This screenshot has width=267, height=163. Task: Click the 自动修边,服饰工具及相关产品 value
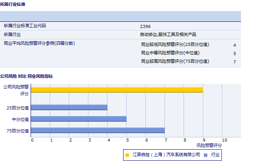coord(168,34)
